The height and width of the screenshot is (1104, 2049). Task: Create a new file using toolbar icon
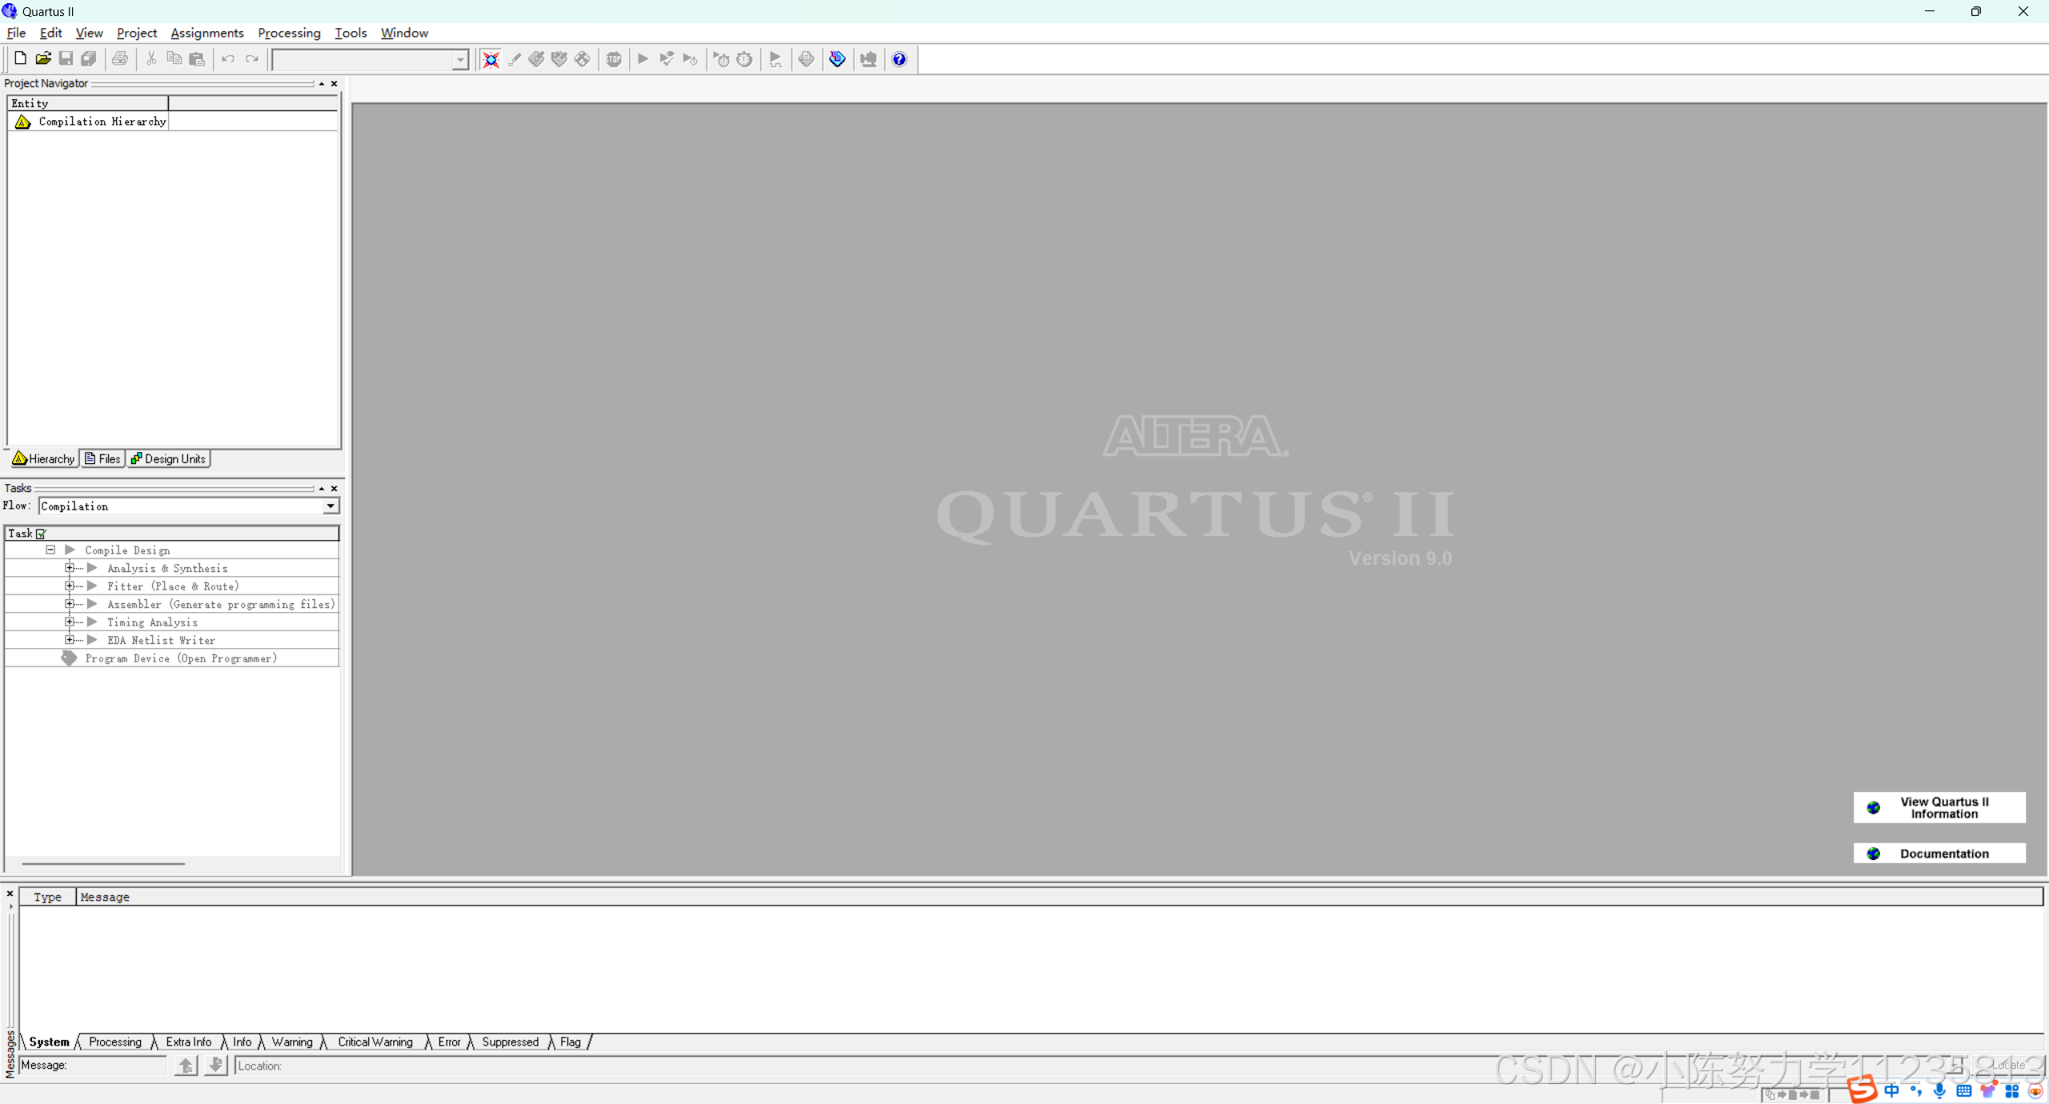click(19, 58)
